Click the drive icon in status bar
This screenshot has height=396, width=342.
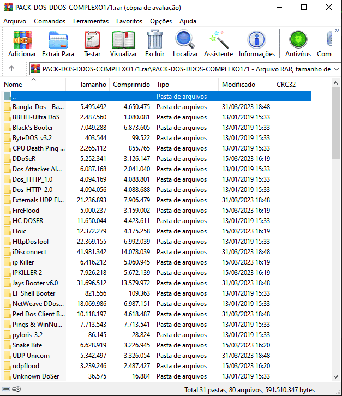[x=6, y=389]
